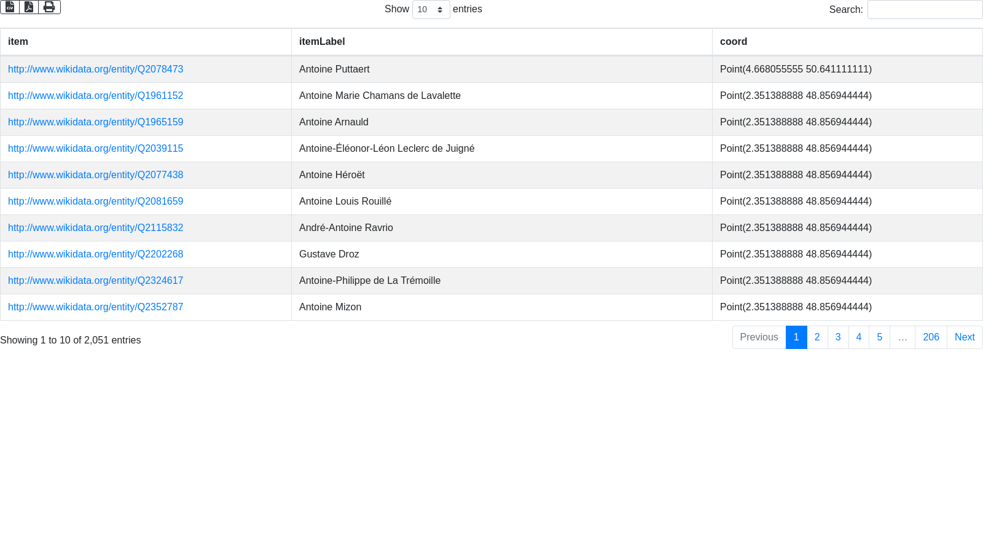
Task: Open Wikidata entity Q2078473 link
Action: click(x=95, y=69)
